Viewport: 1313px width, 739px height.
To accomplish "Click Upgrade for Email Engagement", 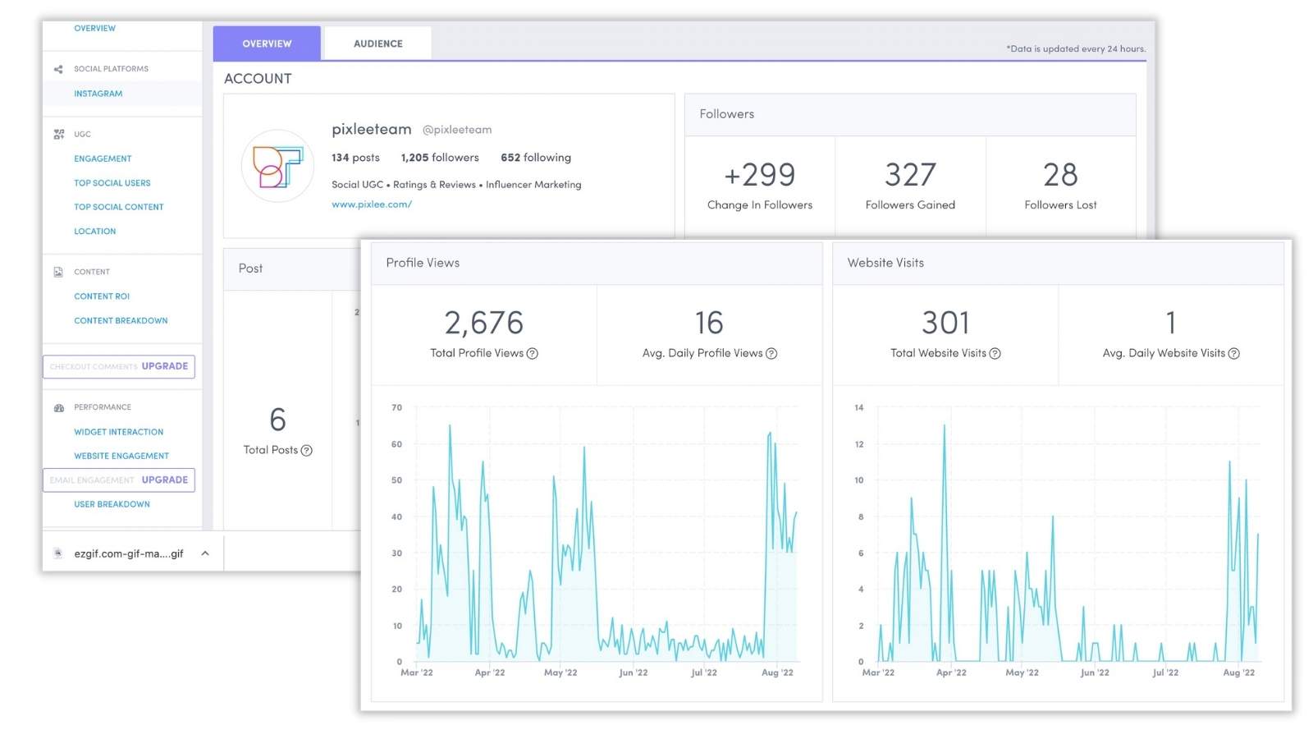I will pyautogui.click(x=164, y=480).
